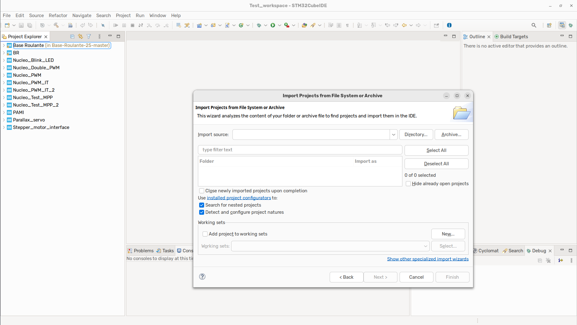Open the dropdown arrow next to New icon
Image resolution: width=577 pixels, height=325 pixels.
[x=14, y=25]
